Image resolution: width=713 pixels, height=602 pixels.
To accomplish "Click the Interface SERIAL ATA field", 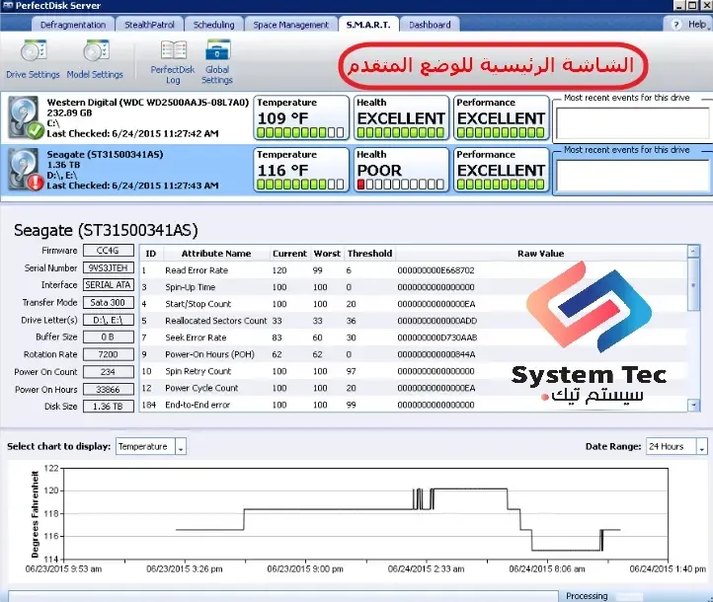I will point(109,285).
